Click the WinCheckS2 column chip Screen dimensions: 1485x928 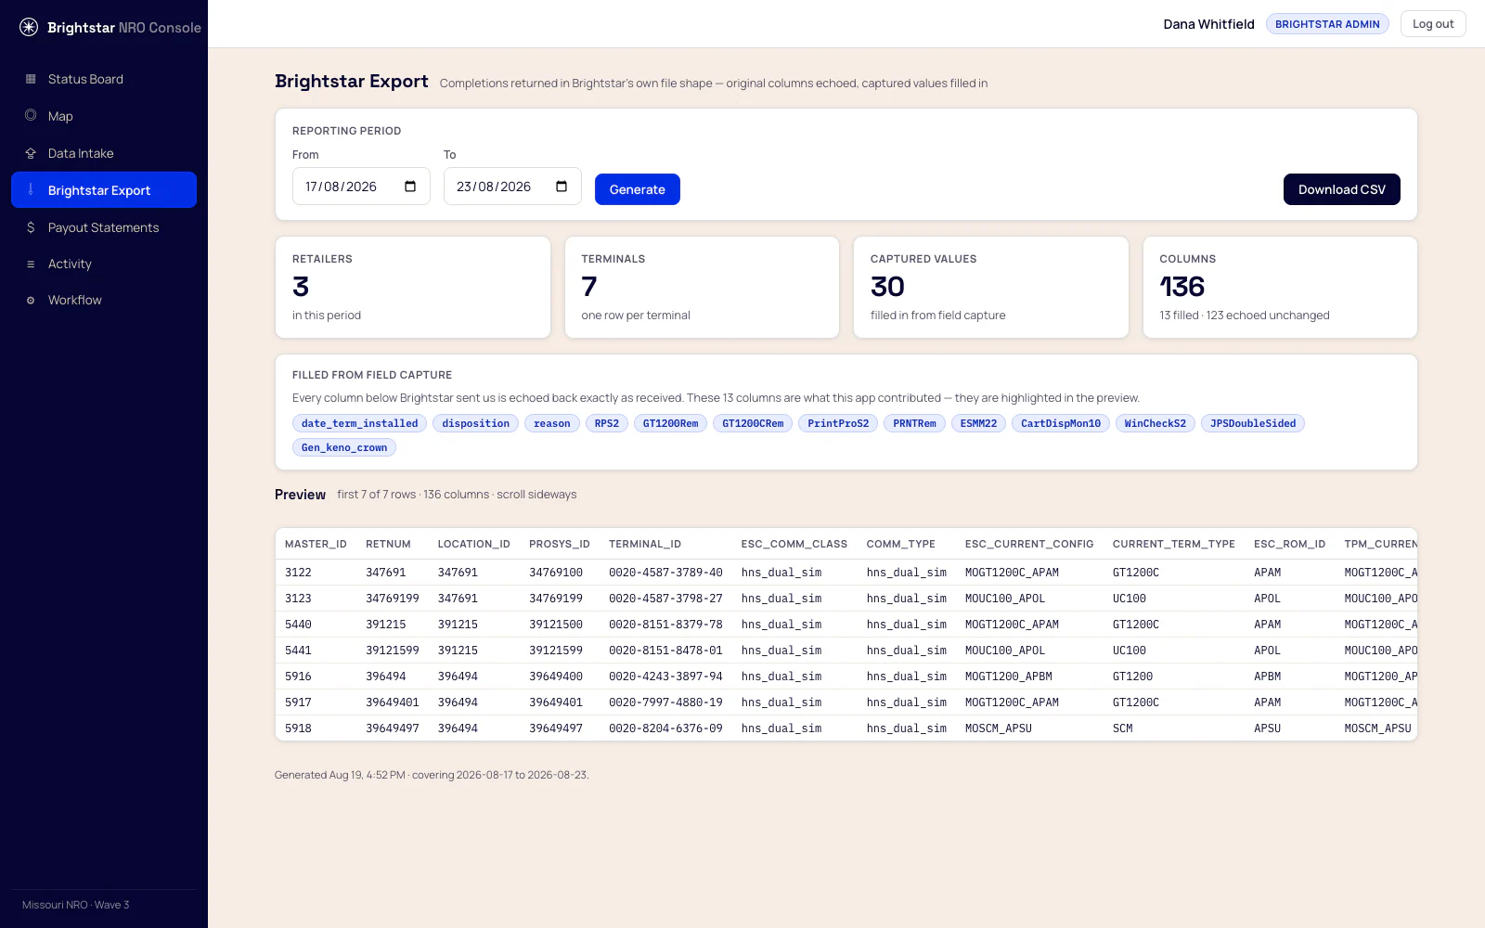point(1156,423)
